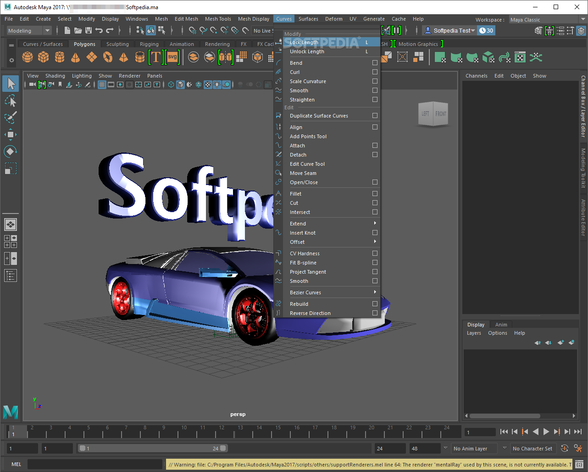Switch to four view layout icon

point(11,242)
